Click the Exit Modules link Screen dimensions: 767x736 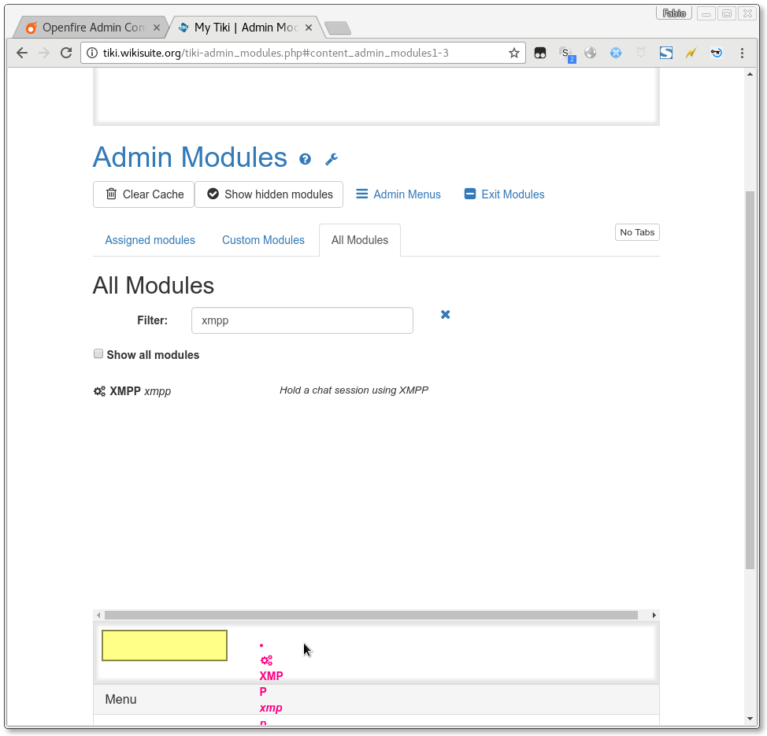tap(504, 194)
